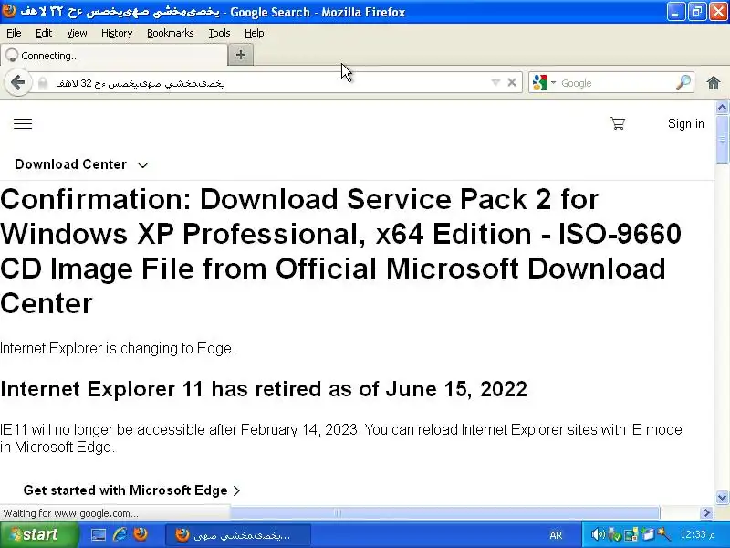Minimize the Firefox window
Screen dimensions: 730x548
point(675,12)
